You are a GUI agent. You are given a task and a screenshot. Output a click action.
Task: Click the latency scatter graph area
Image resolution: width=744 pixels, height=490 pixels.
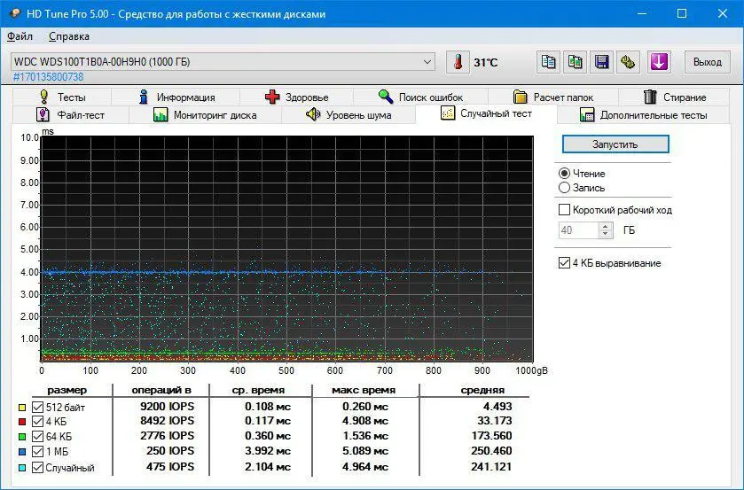tap(287, 249)
